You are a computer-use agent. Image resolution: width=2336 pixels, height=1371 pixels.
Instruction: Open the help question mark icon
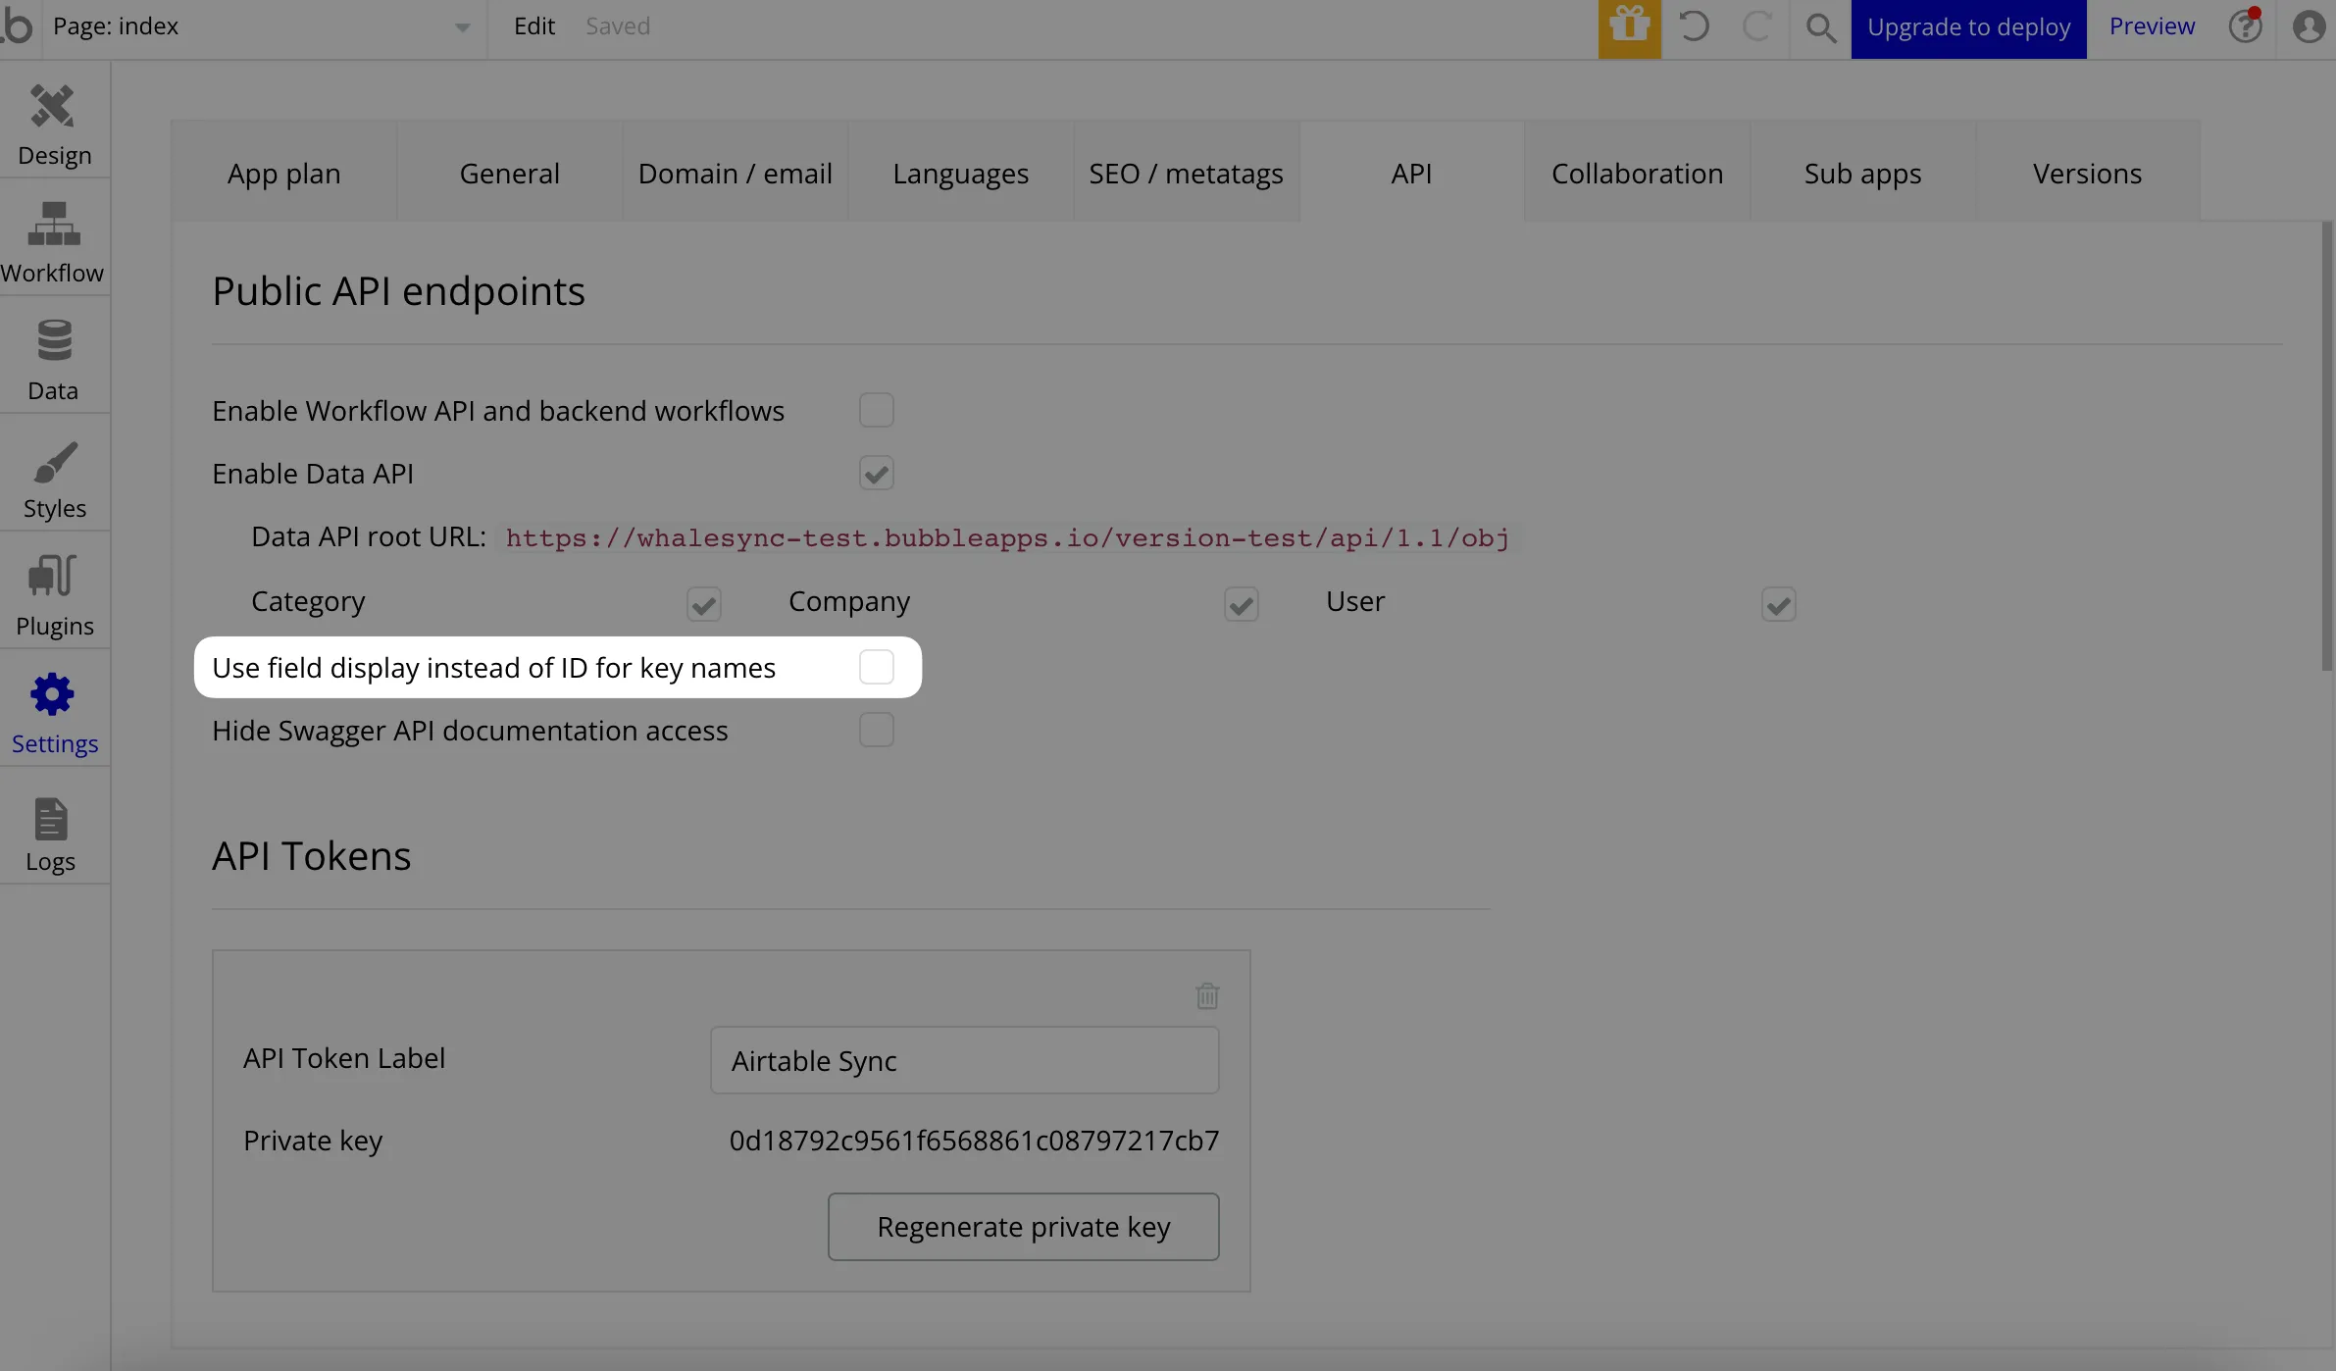pyautogui.click(x=2245, y=26)
